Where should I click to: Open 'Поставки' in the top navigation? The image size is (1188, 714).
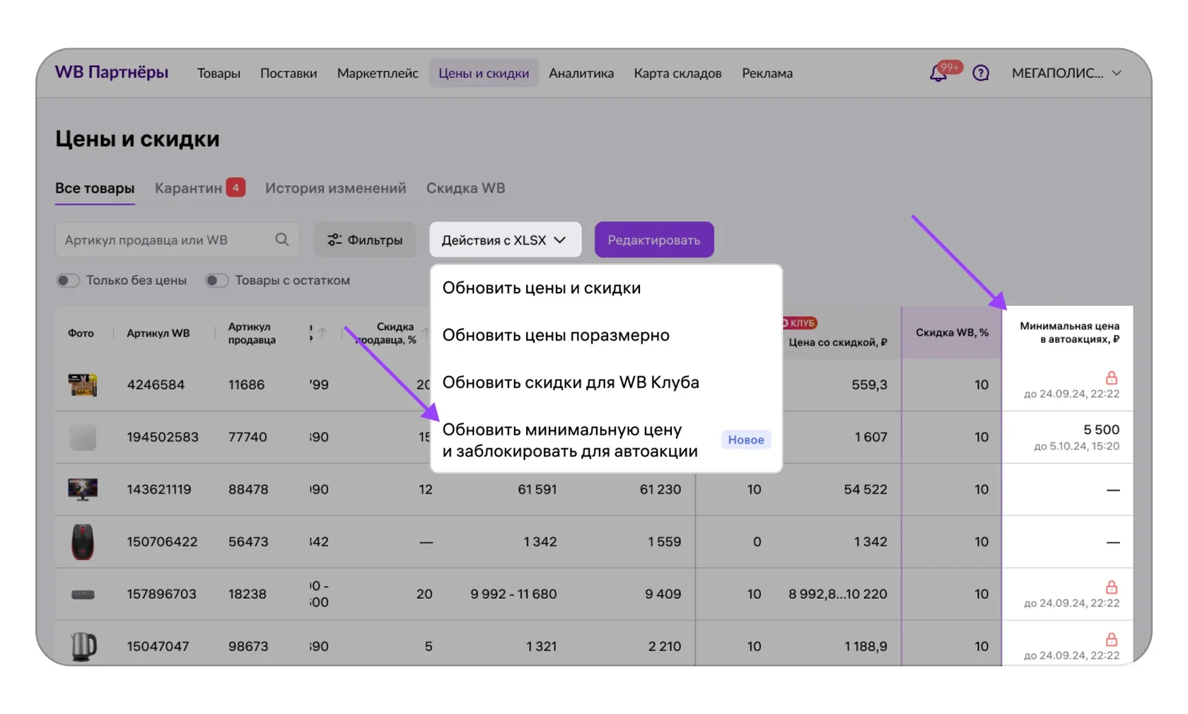point(289,73)
